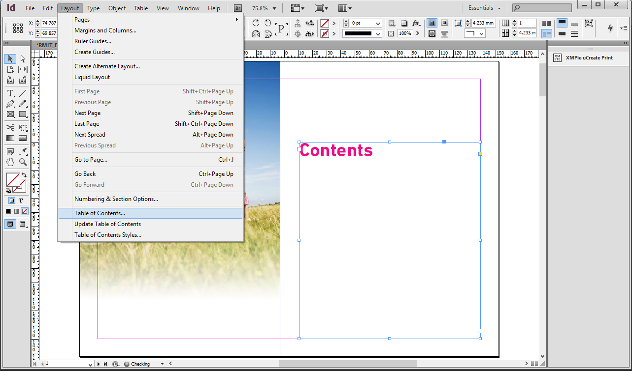Open the Bridge (Br) button

point(238,8)
